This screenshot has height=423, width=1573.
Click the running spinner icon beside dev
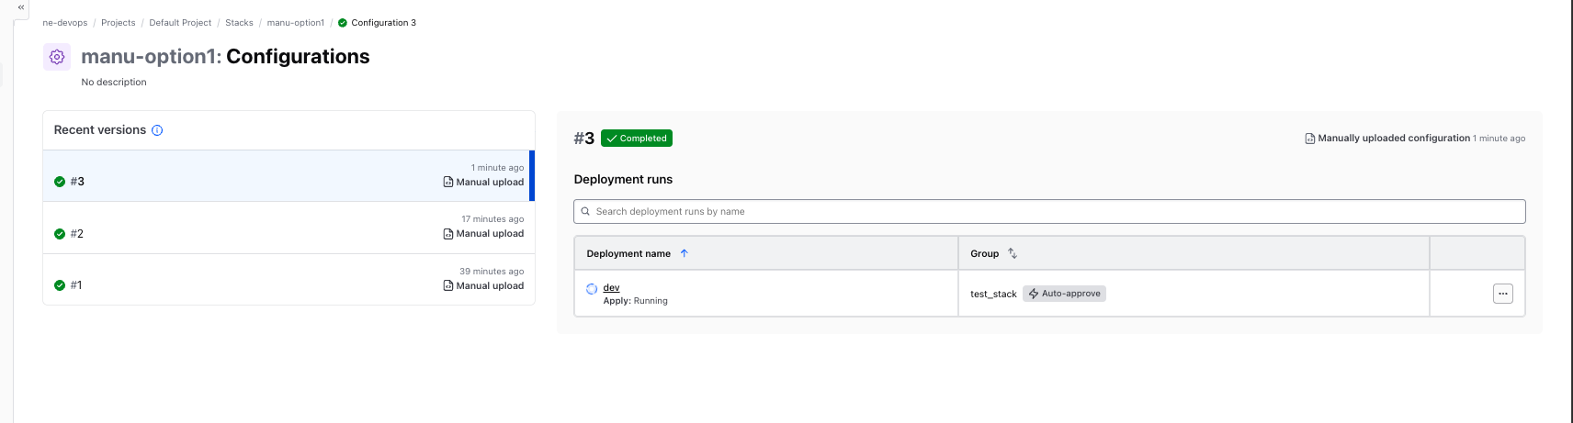[x=592, y=289]
